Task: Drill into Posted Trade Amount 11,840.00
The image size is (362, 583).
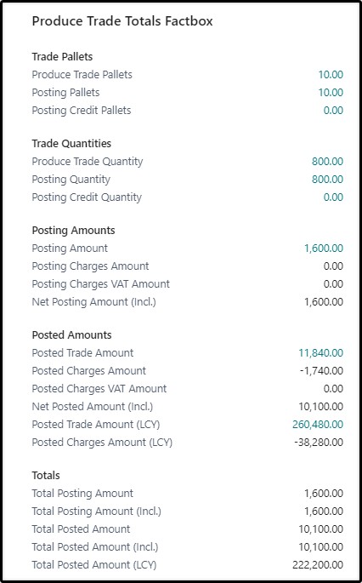Action: 321,353
